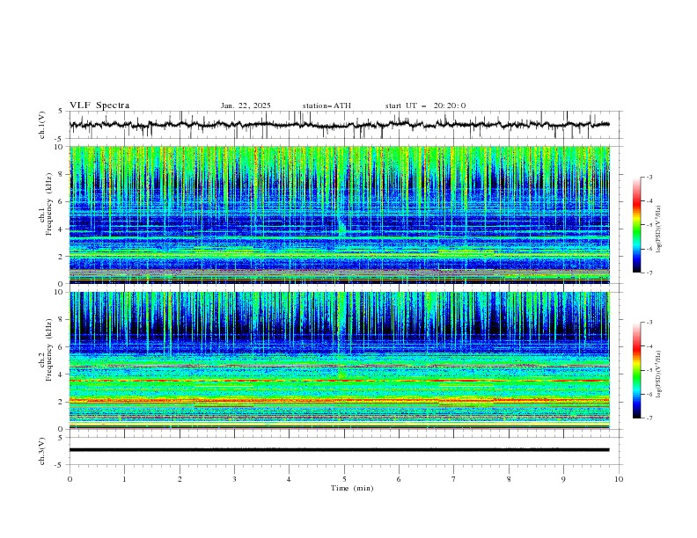Click the "VLF Spectra" plot title
Screen dimensions: 697x538
(99, 105)
